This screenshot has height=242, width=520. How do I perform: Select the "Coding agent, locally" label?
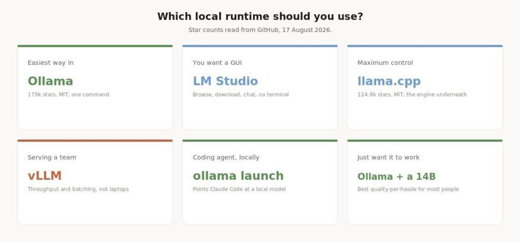pos(226,157)
